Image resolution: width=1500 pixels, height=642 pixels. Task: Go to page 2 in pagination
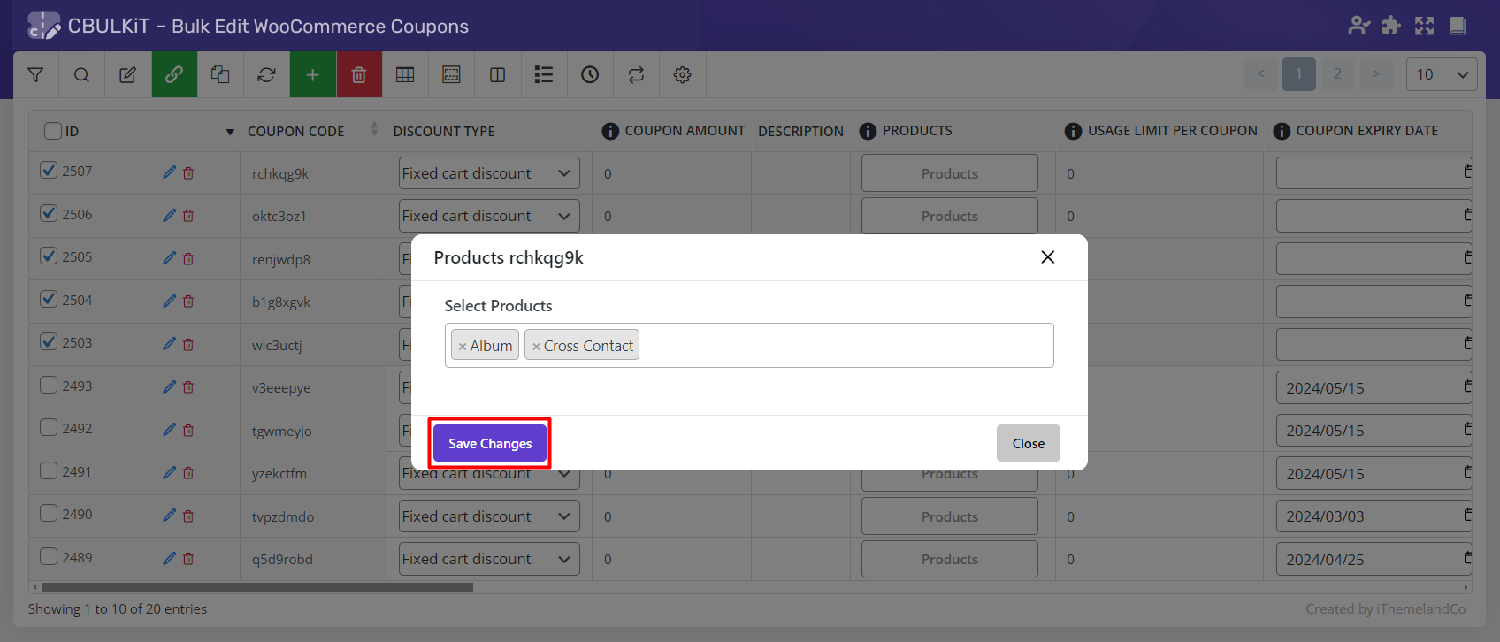point(1337,74)
